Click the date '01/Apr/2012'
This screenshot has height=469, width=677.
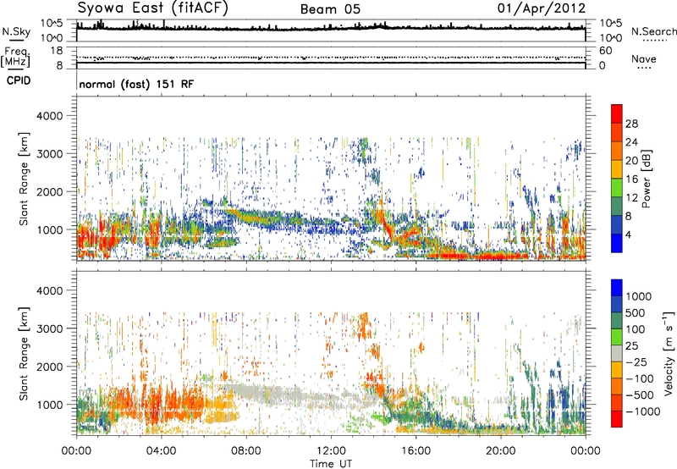coord(542,8)
